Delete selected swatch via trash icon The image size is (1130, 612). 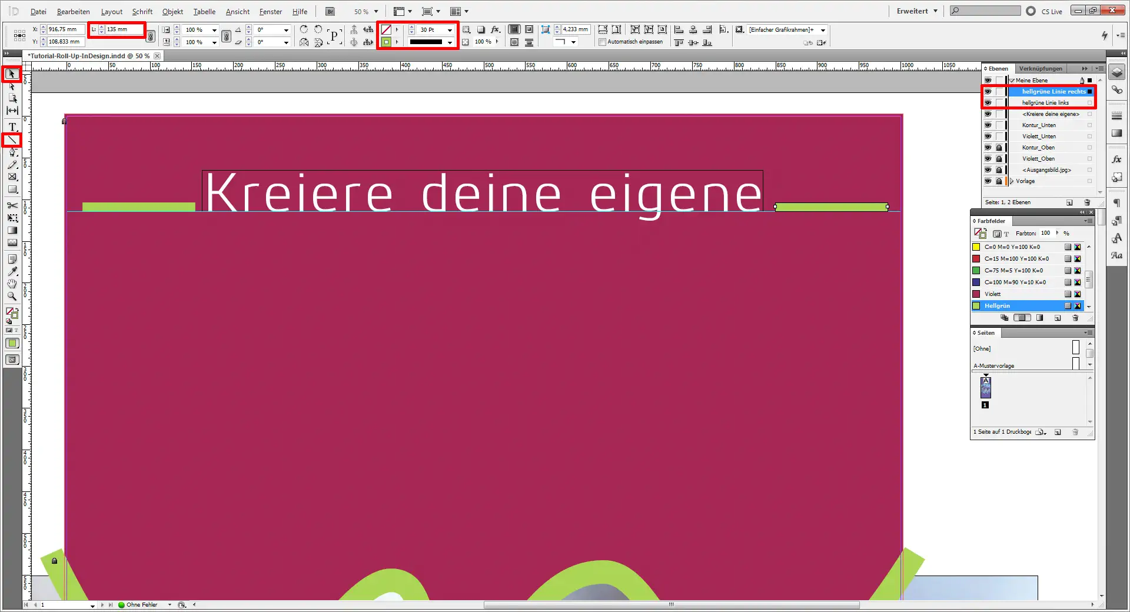tap(1075, 318)
